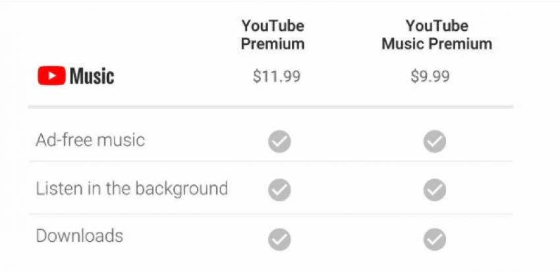This screenshot has width=560, height=272.
Task: Click the $9.99 price under YouTube Music Premium
Action: [x=430, y=76]
